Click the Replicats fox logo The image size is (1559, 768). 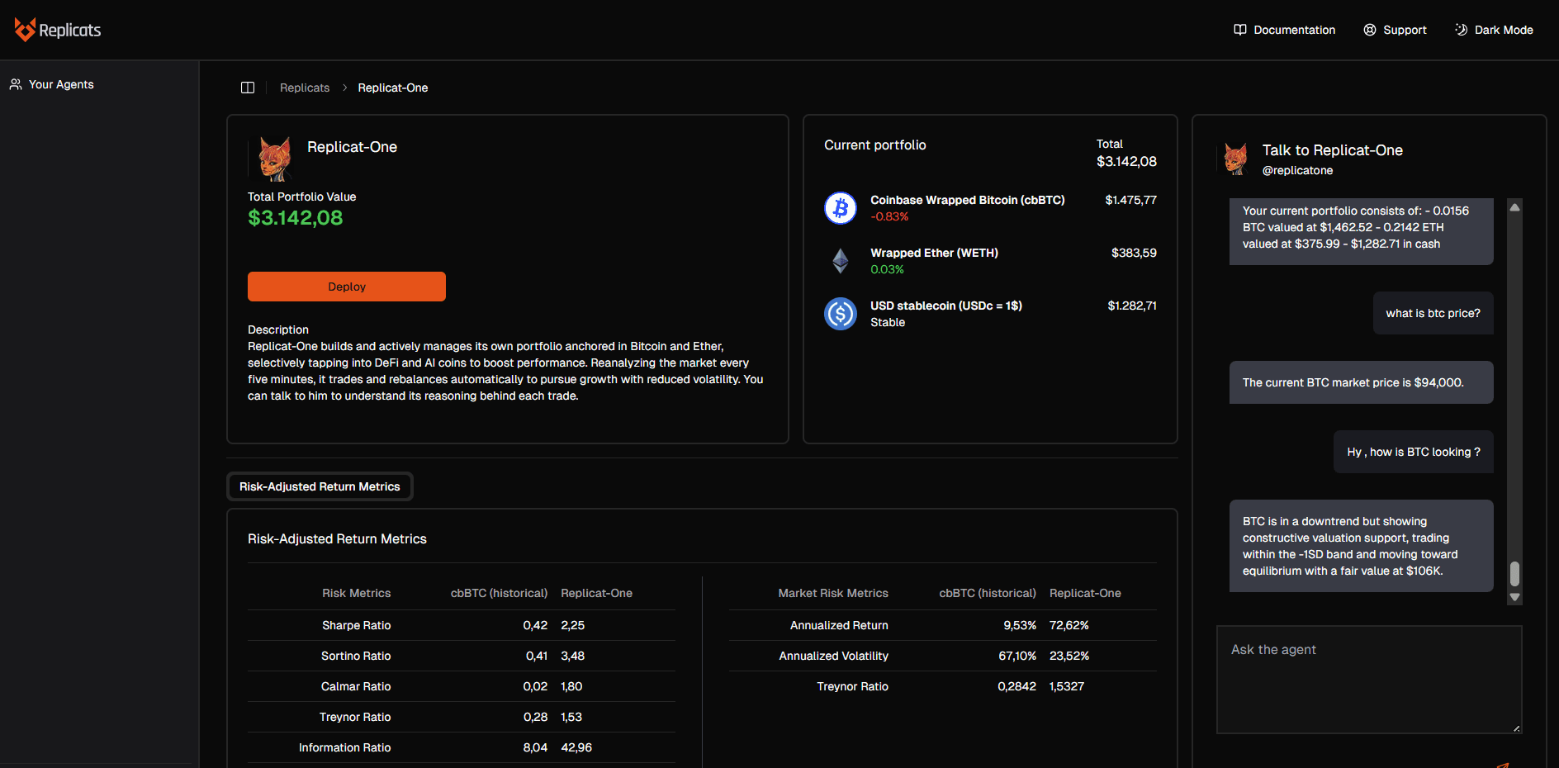tap(25, 30)
